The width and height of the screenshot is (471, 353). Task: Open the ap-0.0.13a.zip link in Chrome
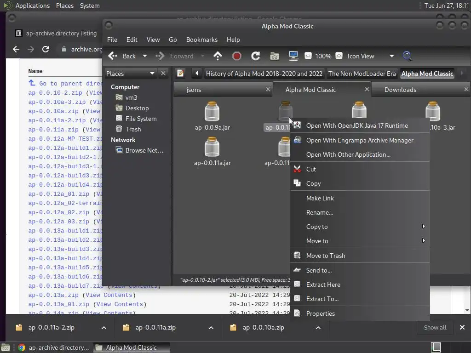pos(53,295)
